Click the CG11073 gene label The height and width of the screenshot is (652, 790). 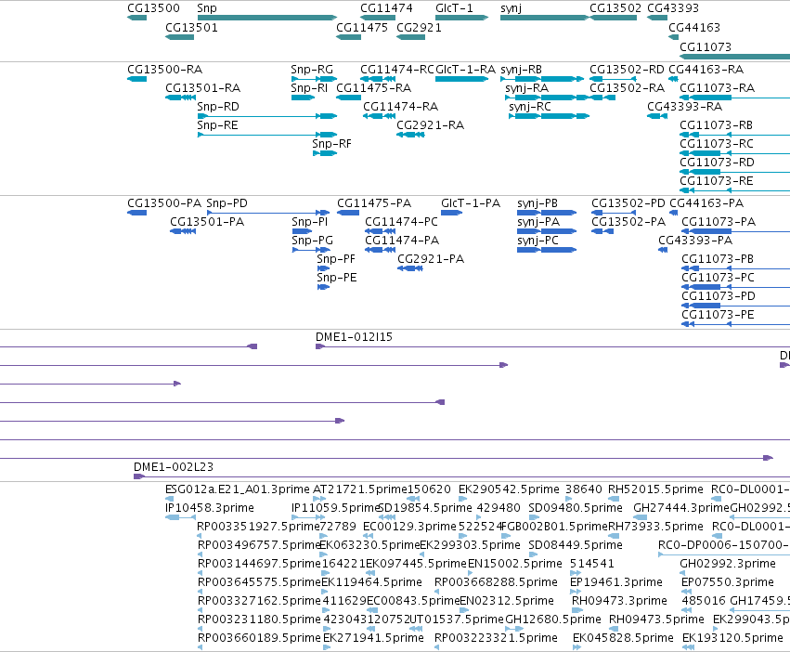(x=706, y=46)
